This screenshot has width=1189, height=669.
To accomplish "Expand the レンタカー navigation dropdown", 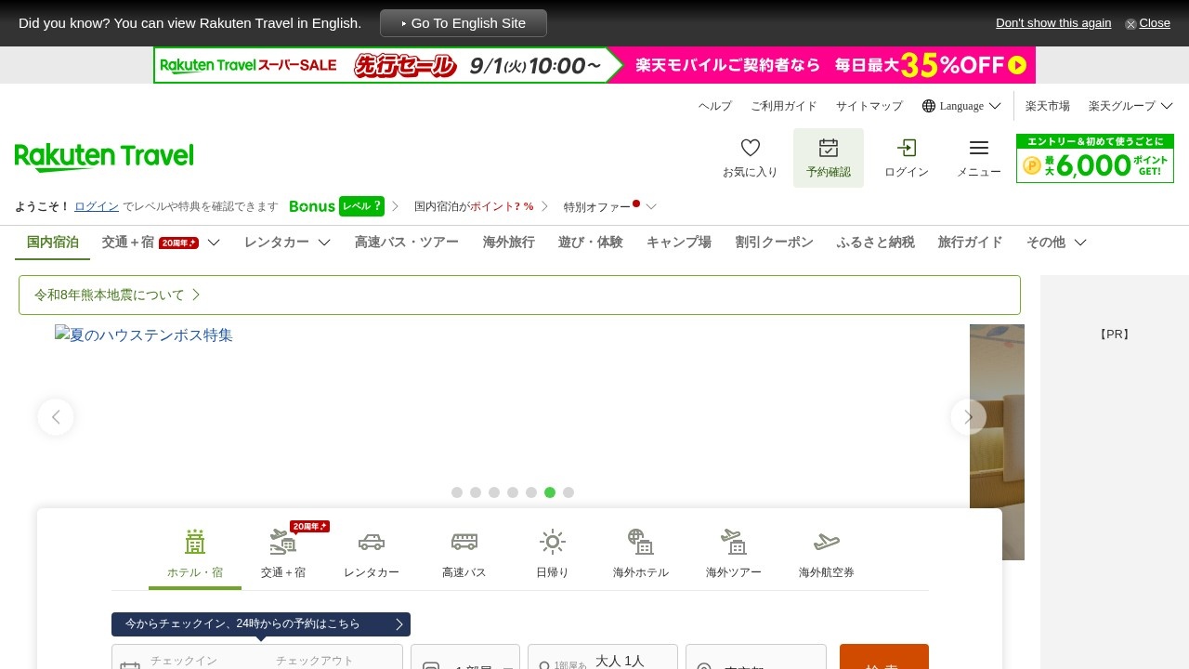I will pos(324,243).
